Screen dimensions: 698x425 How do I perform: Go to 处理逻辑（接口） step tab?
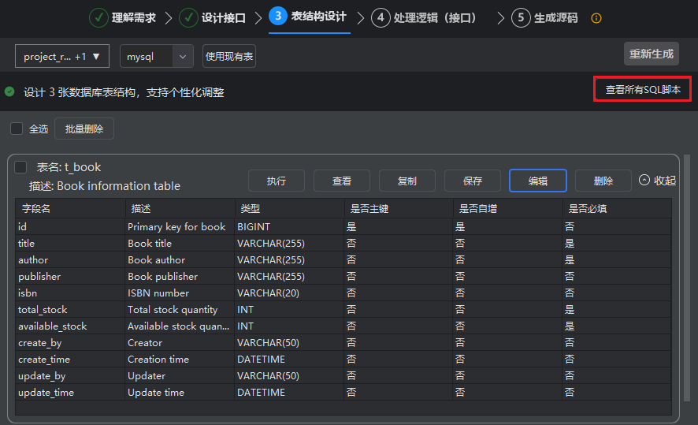point(436,17)
